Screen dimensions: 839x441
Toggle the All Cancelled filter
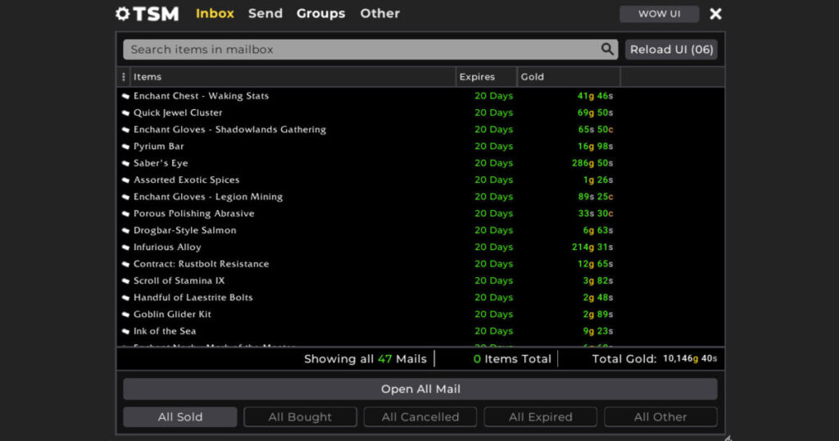point(420,417)
